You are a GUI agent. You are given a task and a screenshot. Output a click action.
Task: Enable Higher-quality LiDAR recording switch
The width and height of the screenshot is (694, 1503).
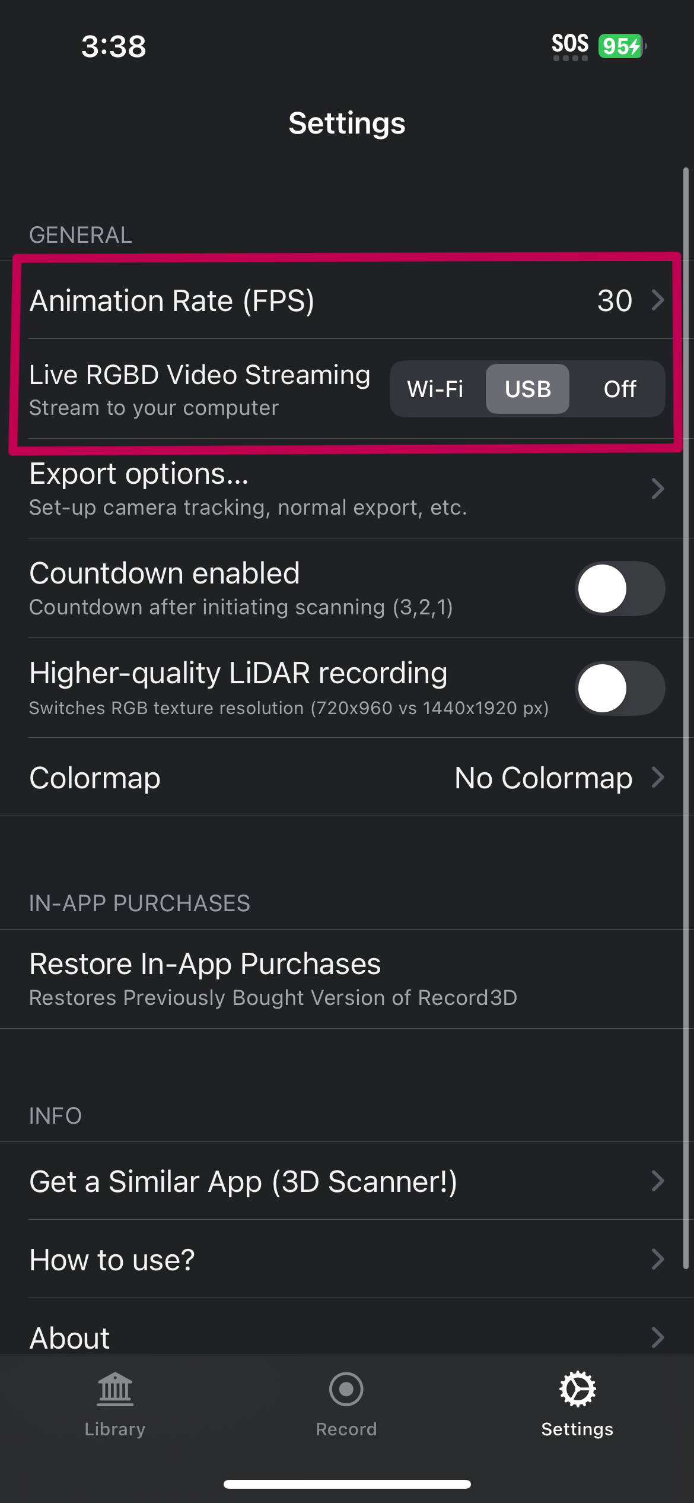click(620, 688)
